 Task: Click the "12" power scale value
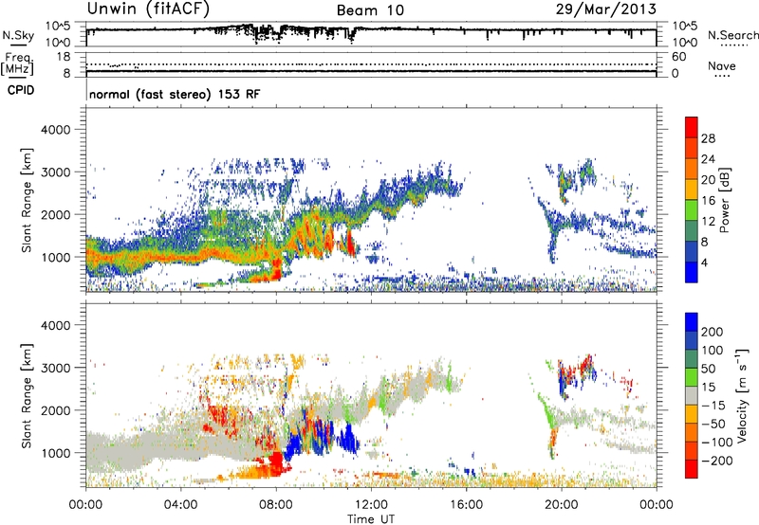pyautogui.click(x=708, y=222)
